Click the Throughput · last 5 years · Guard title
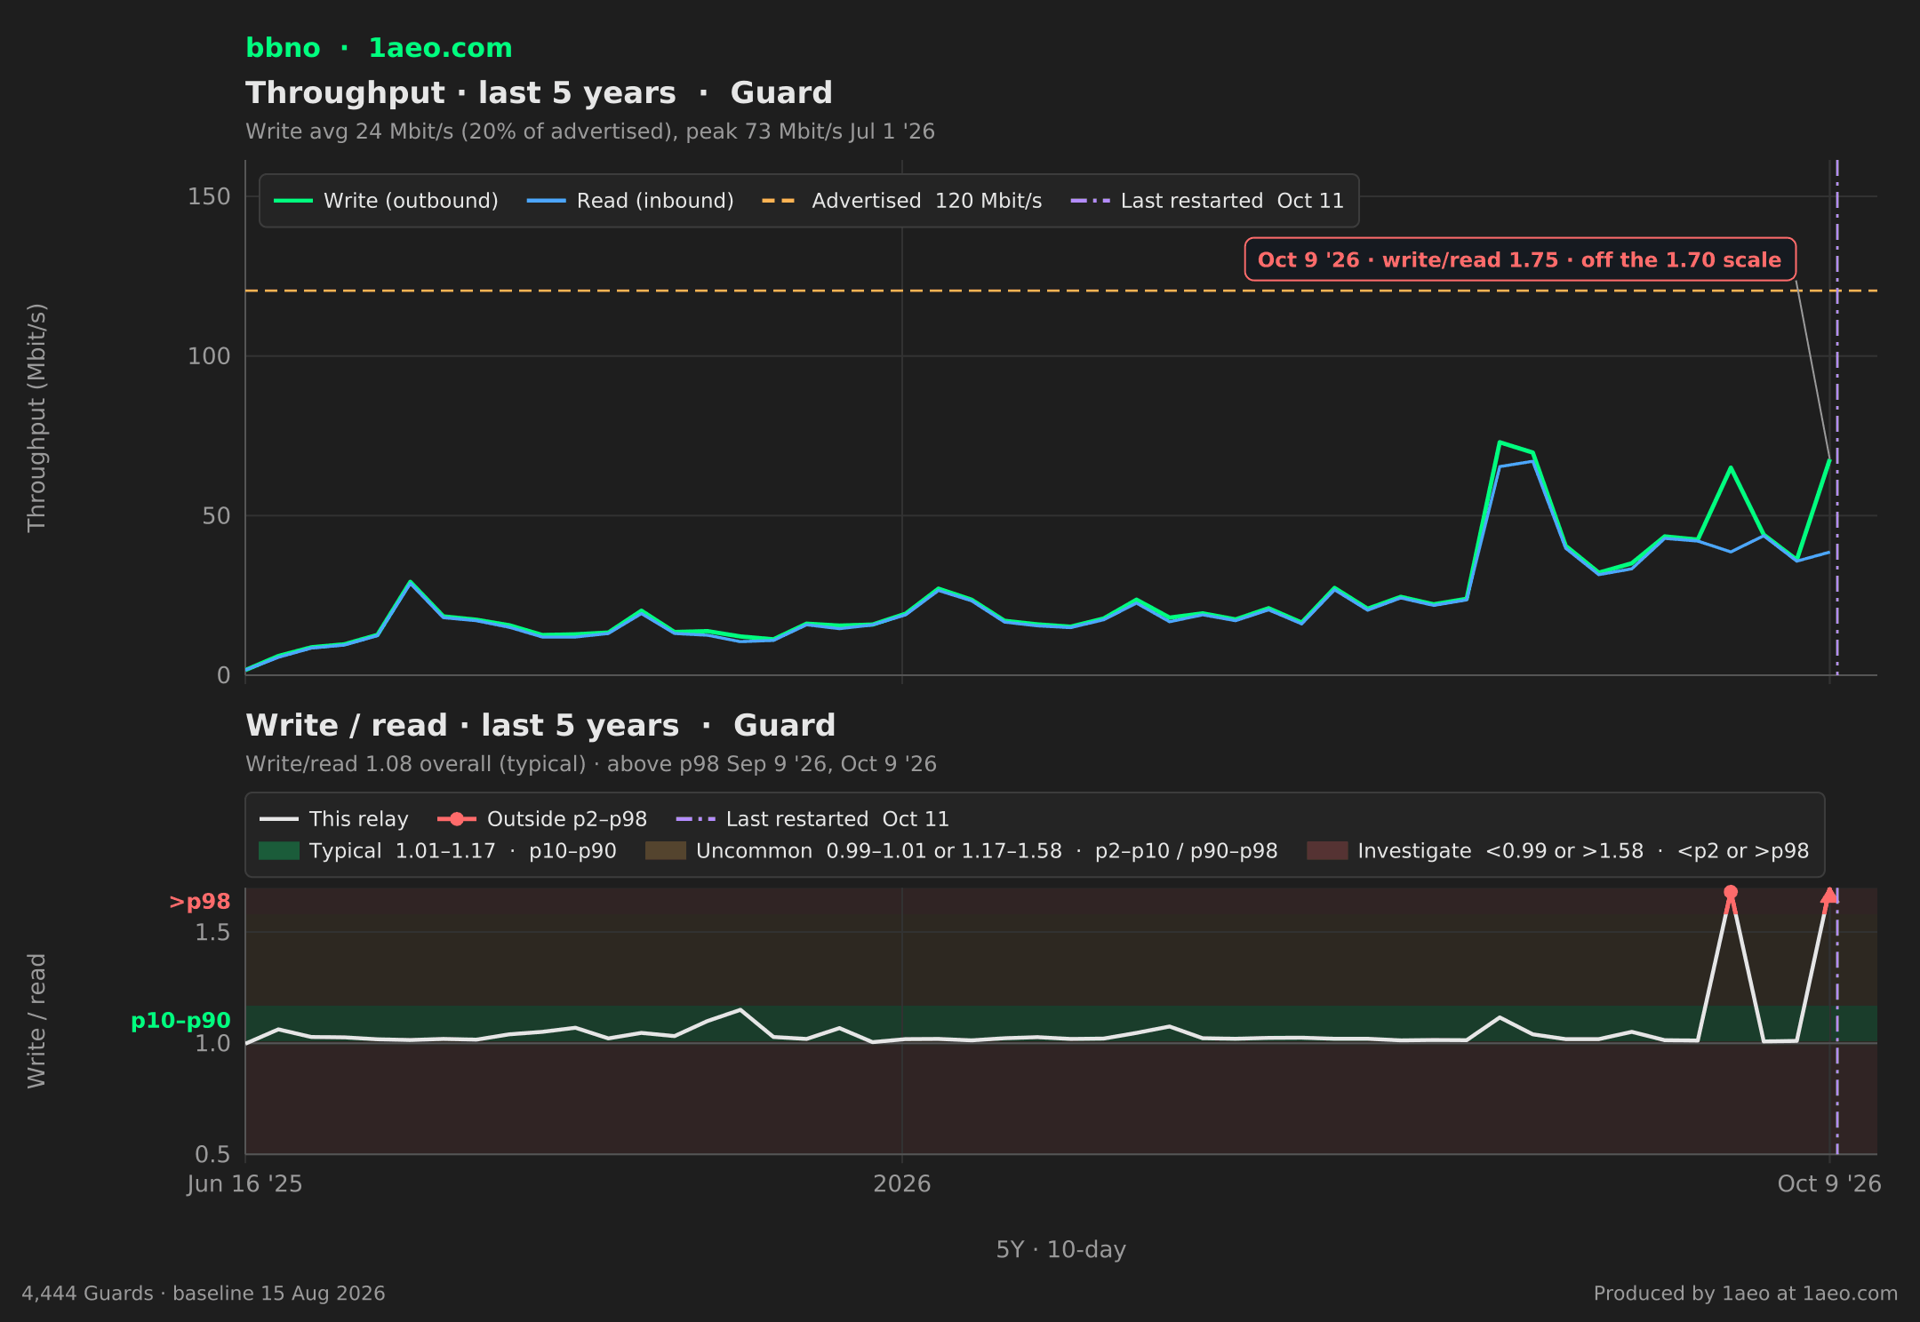 click(x=540, y=93)
